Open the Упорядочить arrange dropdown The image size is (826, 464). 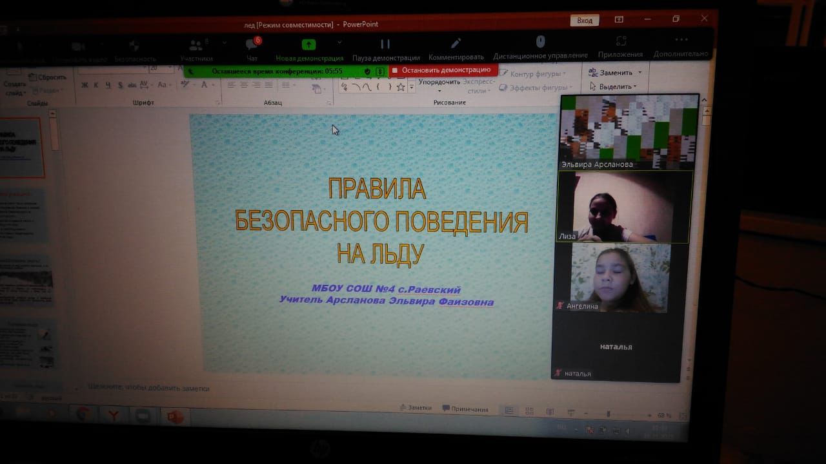(439, 82)
